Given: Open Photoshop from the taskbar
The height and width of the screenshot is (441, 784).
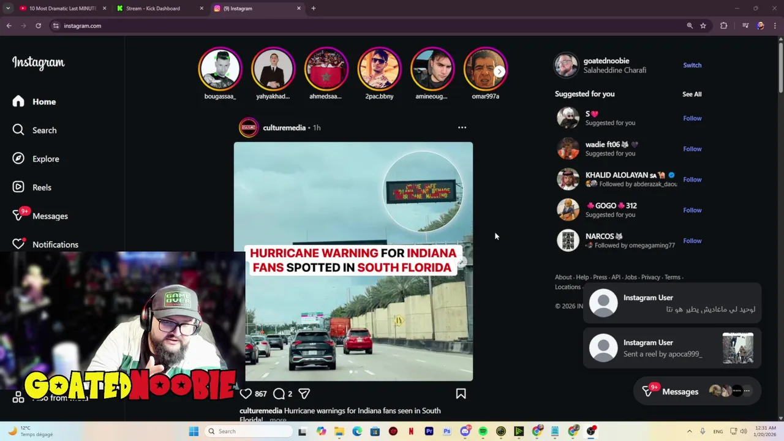Looking at the screenshot, I should pyautogui.click(x=447, y=431).
